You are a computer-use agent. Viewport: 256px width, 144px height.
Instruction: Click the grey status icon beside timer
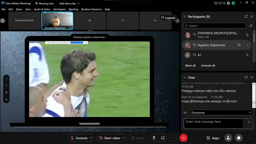pyautogui.click(x=228, y=3)
